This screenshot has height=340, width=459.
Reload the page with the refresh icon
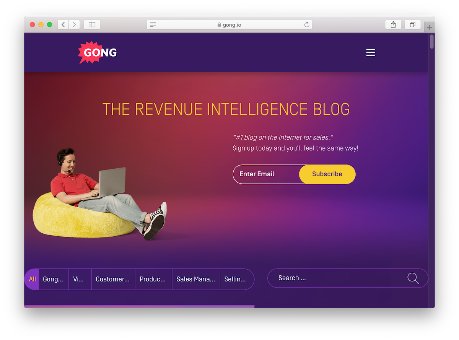click(306, 24)
